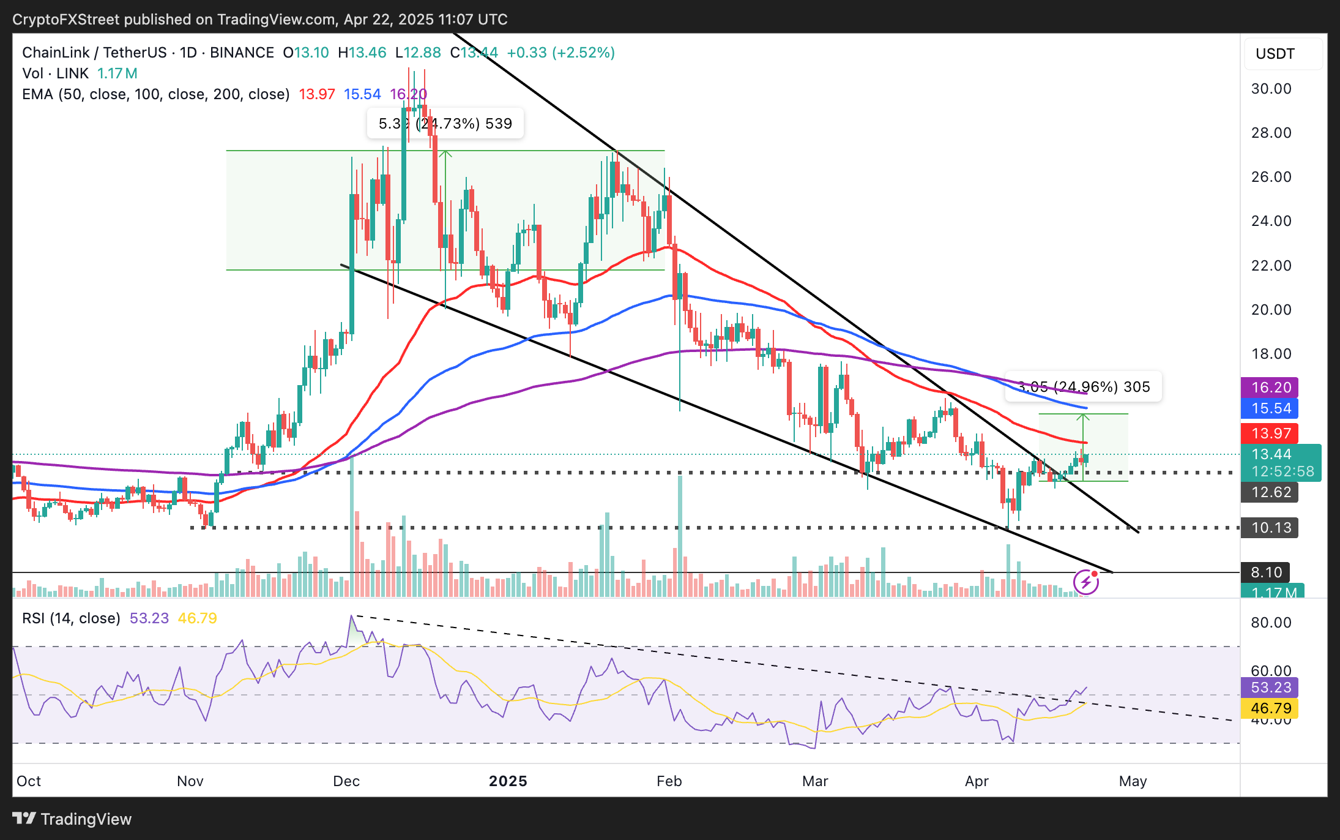
Task: Click the 16.20 purple EMA 200 price tag
Action: coord(1270,388)
